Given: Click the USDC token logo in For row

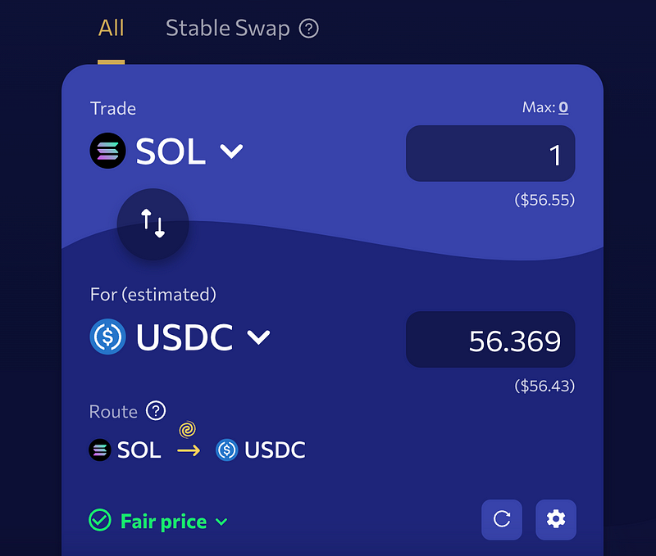Looking at the screenshot, I should click(107, 337).
